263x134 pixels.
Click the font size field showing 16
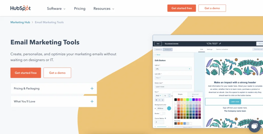[x=165, y=95]
